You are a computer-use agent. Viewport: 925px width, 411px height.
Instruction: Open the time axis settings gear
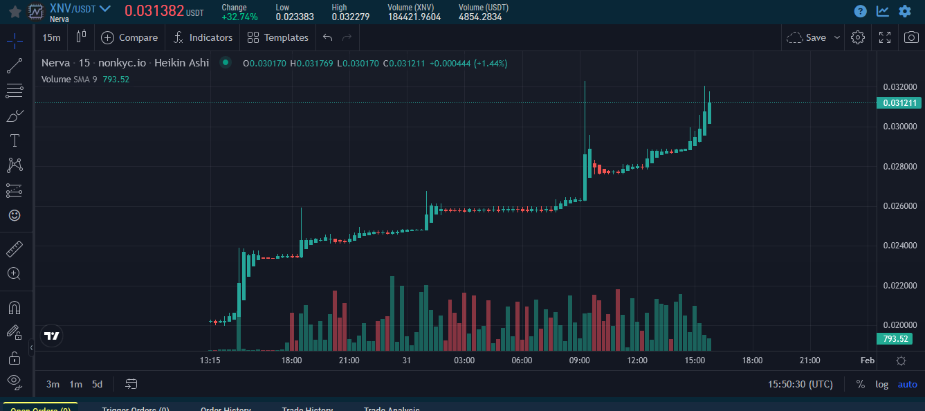[x=901, y=360]
